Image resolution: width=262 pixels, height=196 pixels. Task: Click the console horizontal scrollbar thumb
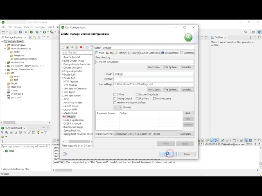(x=63, y=170)
